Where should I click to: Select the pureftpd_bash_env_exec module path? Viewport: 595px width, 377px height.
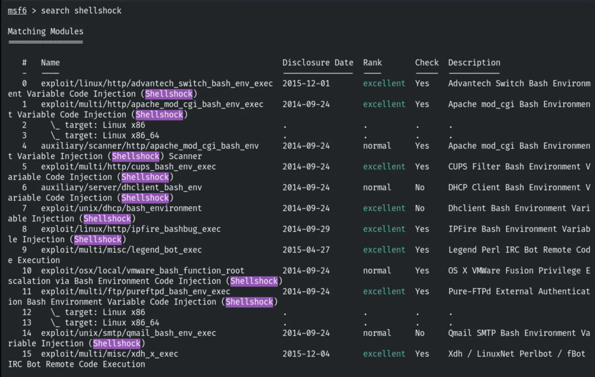[x=136, y=292]
